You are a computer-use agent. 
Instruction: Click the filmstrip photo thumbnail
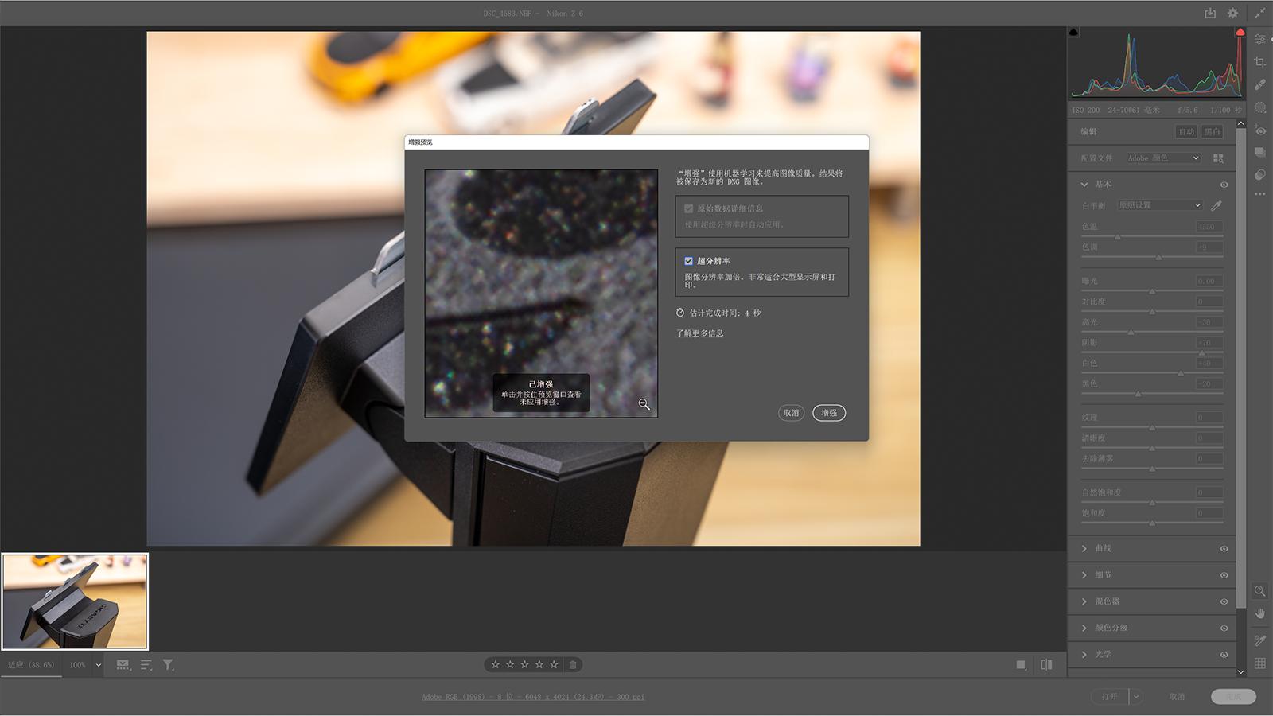[x=75, y=601]
